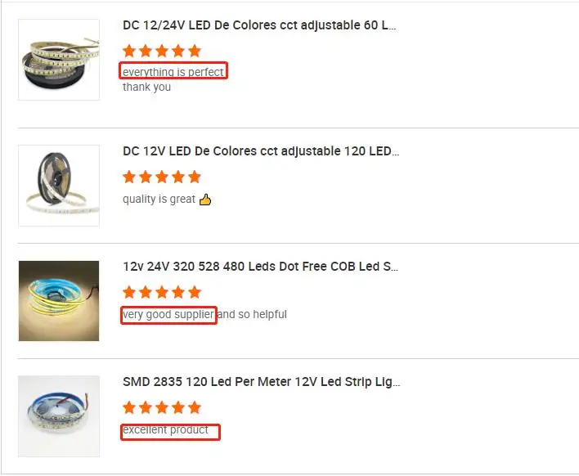579x476 pixels.
Task: Open the DC 12V 120 LED reel thumbnail
Action: (x=59, y=186)
